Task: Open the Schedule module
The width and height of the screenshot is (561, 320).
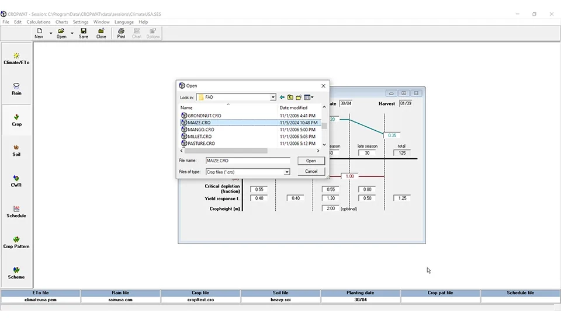Action: [16, 211]
